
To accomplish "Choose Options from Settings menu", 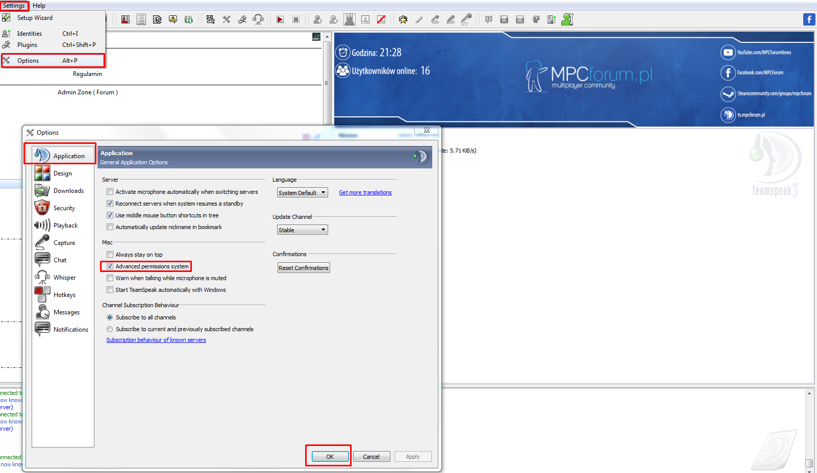I will pyautogui.click(x=53, y=61).
